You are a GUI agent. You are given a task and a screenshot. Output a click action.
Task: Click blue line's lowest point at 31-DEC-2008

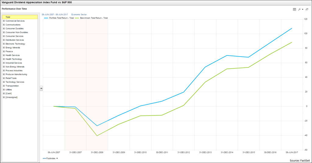click(x=97, y=126)
